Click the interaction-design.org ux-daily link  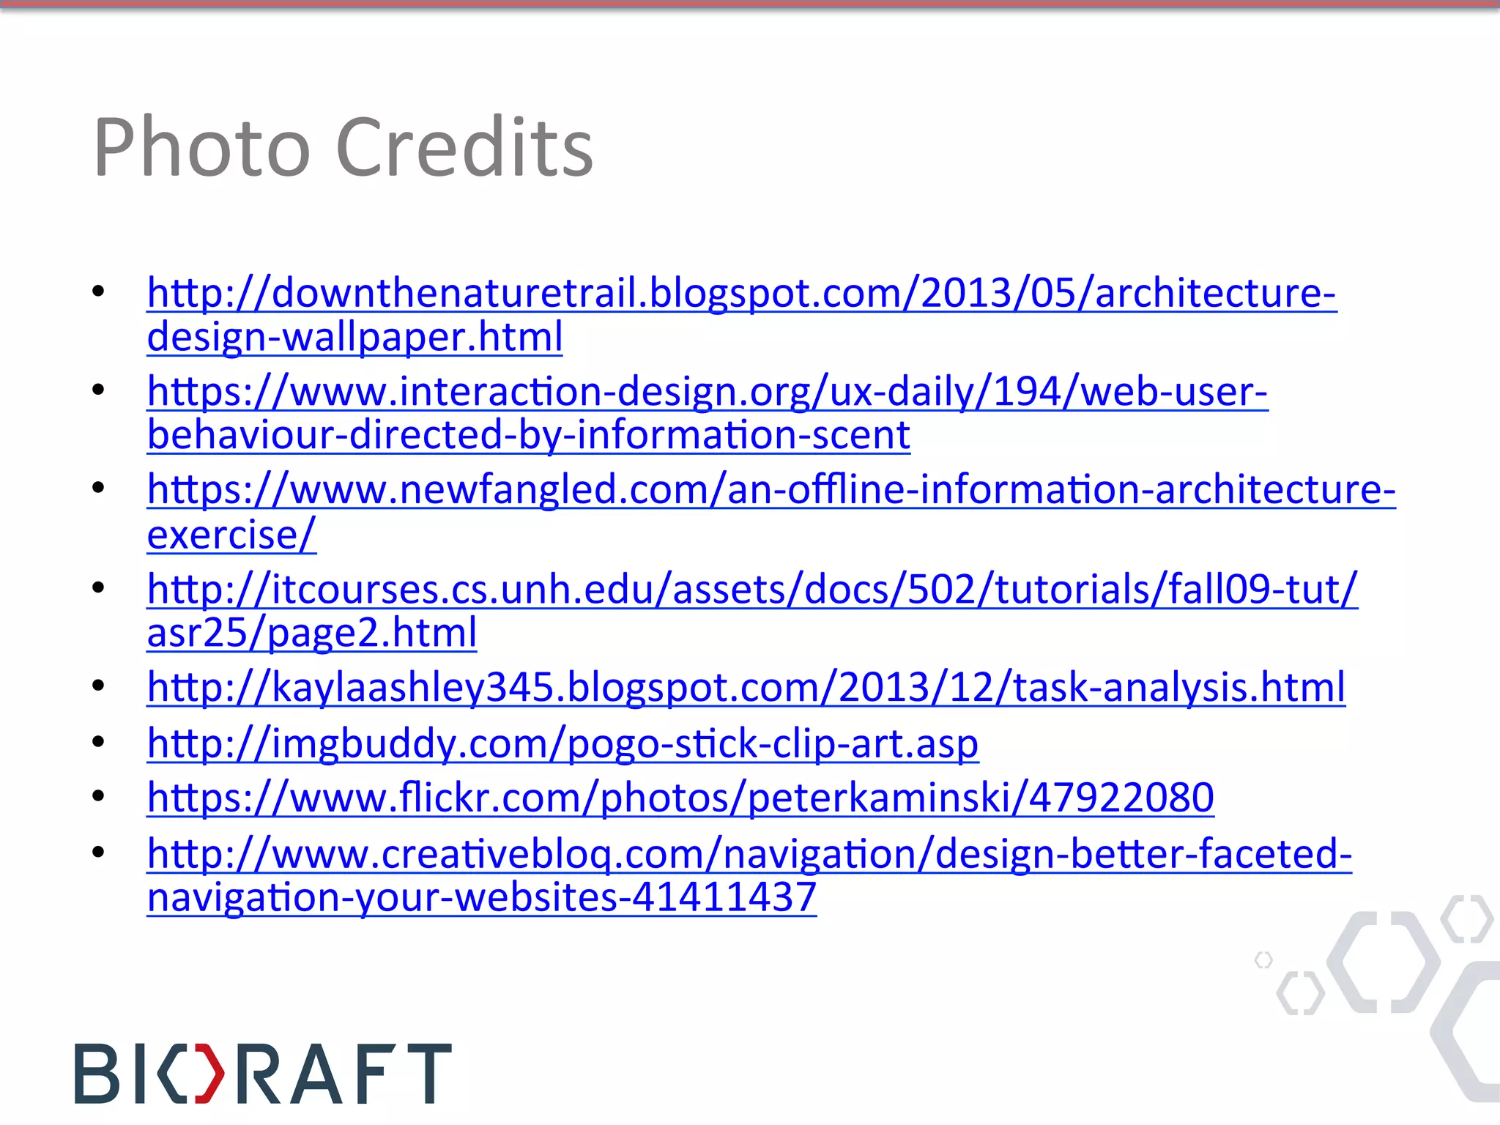pos(707,391)
